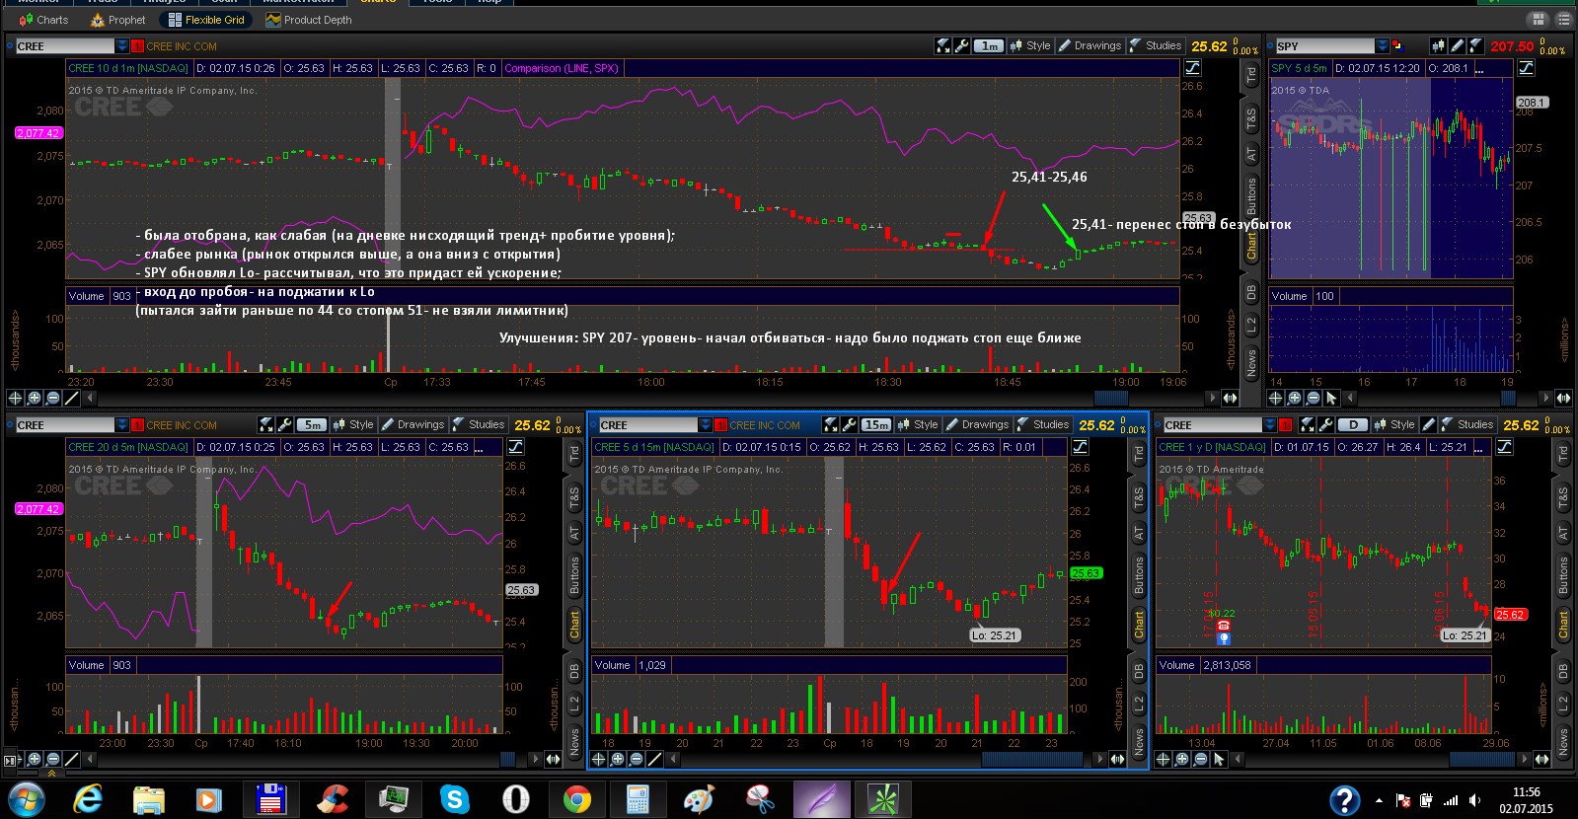Open Paint from the taskbar

(699, 798)
